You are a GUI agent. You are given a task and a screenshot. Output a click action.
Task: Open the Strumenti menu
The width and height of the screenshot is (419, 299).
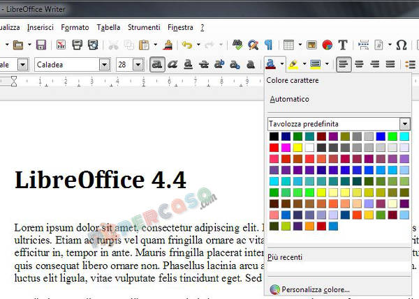point(144,27)
